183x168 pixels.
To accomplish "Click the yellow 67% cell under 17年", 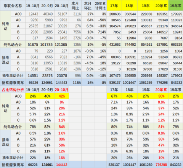I will click(114, 96).
